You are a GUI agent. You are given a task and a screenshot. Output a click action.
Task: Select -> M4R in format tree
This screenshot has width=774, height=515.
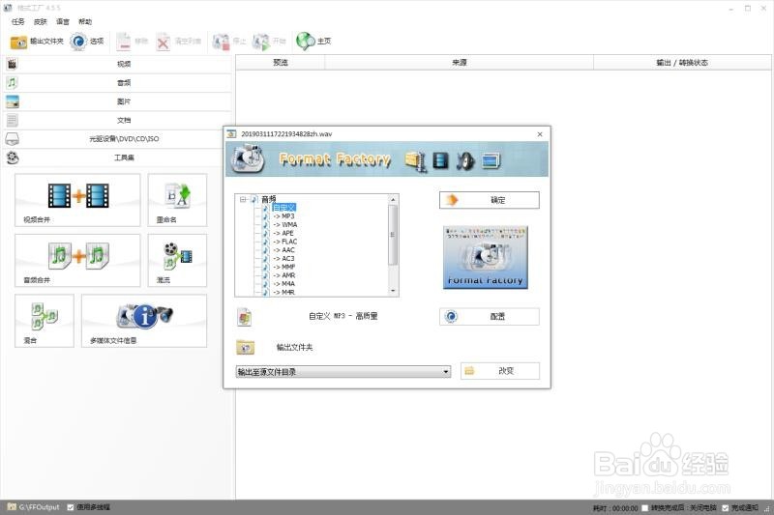[284, 292]
